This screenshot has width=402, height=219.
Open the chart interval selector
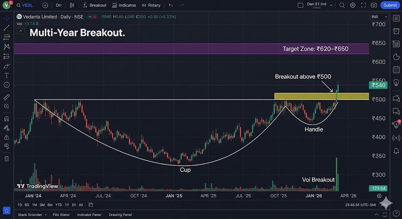pyautogui.click(x=59, y=5)
